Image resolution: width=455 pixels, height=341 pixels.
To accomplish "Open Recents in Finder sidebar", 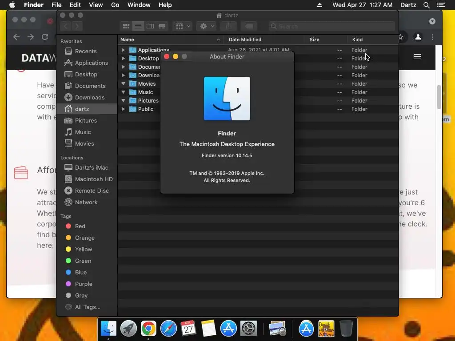I will (87, 52).
